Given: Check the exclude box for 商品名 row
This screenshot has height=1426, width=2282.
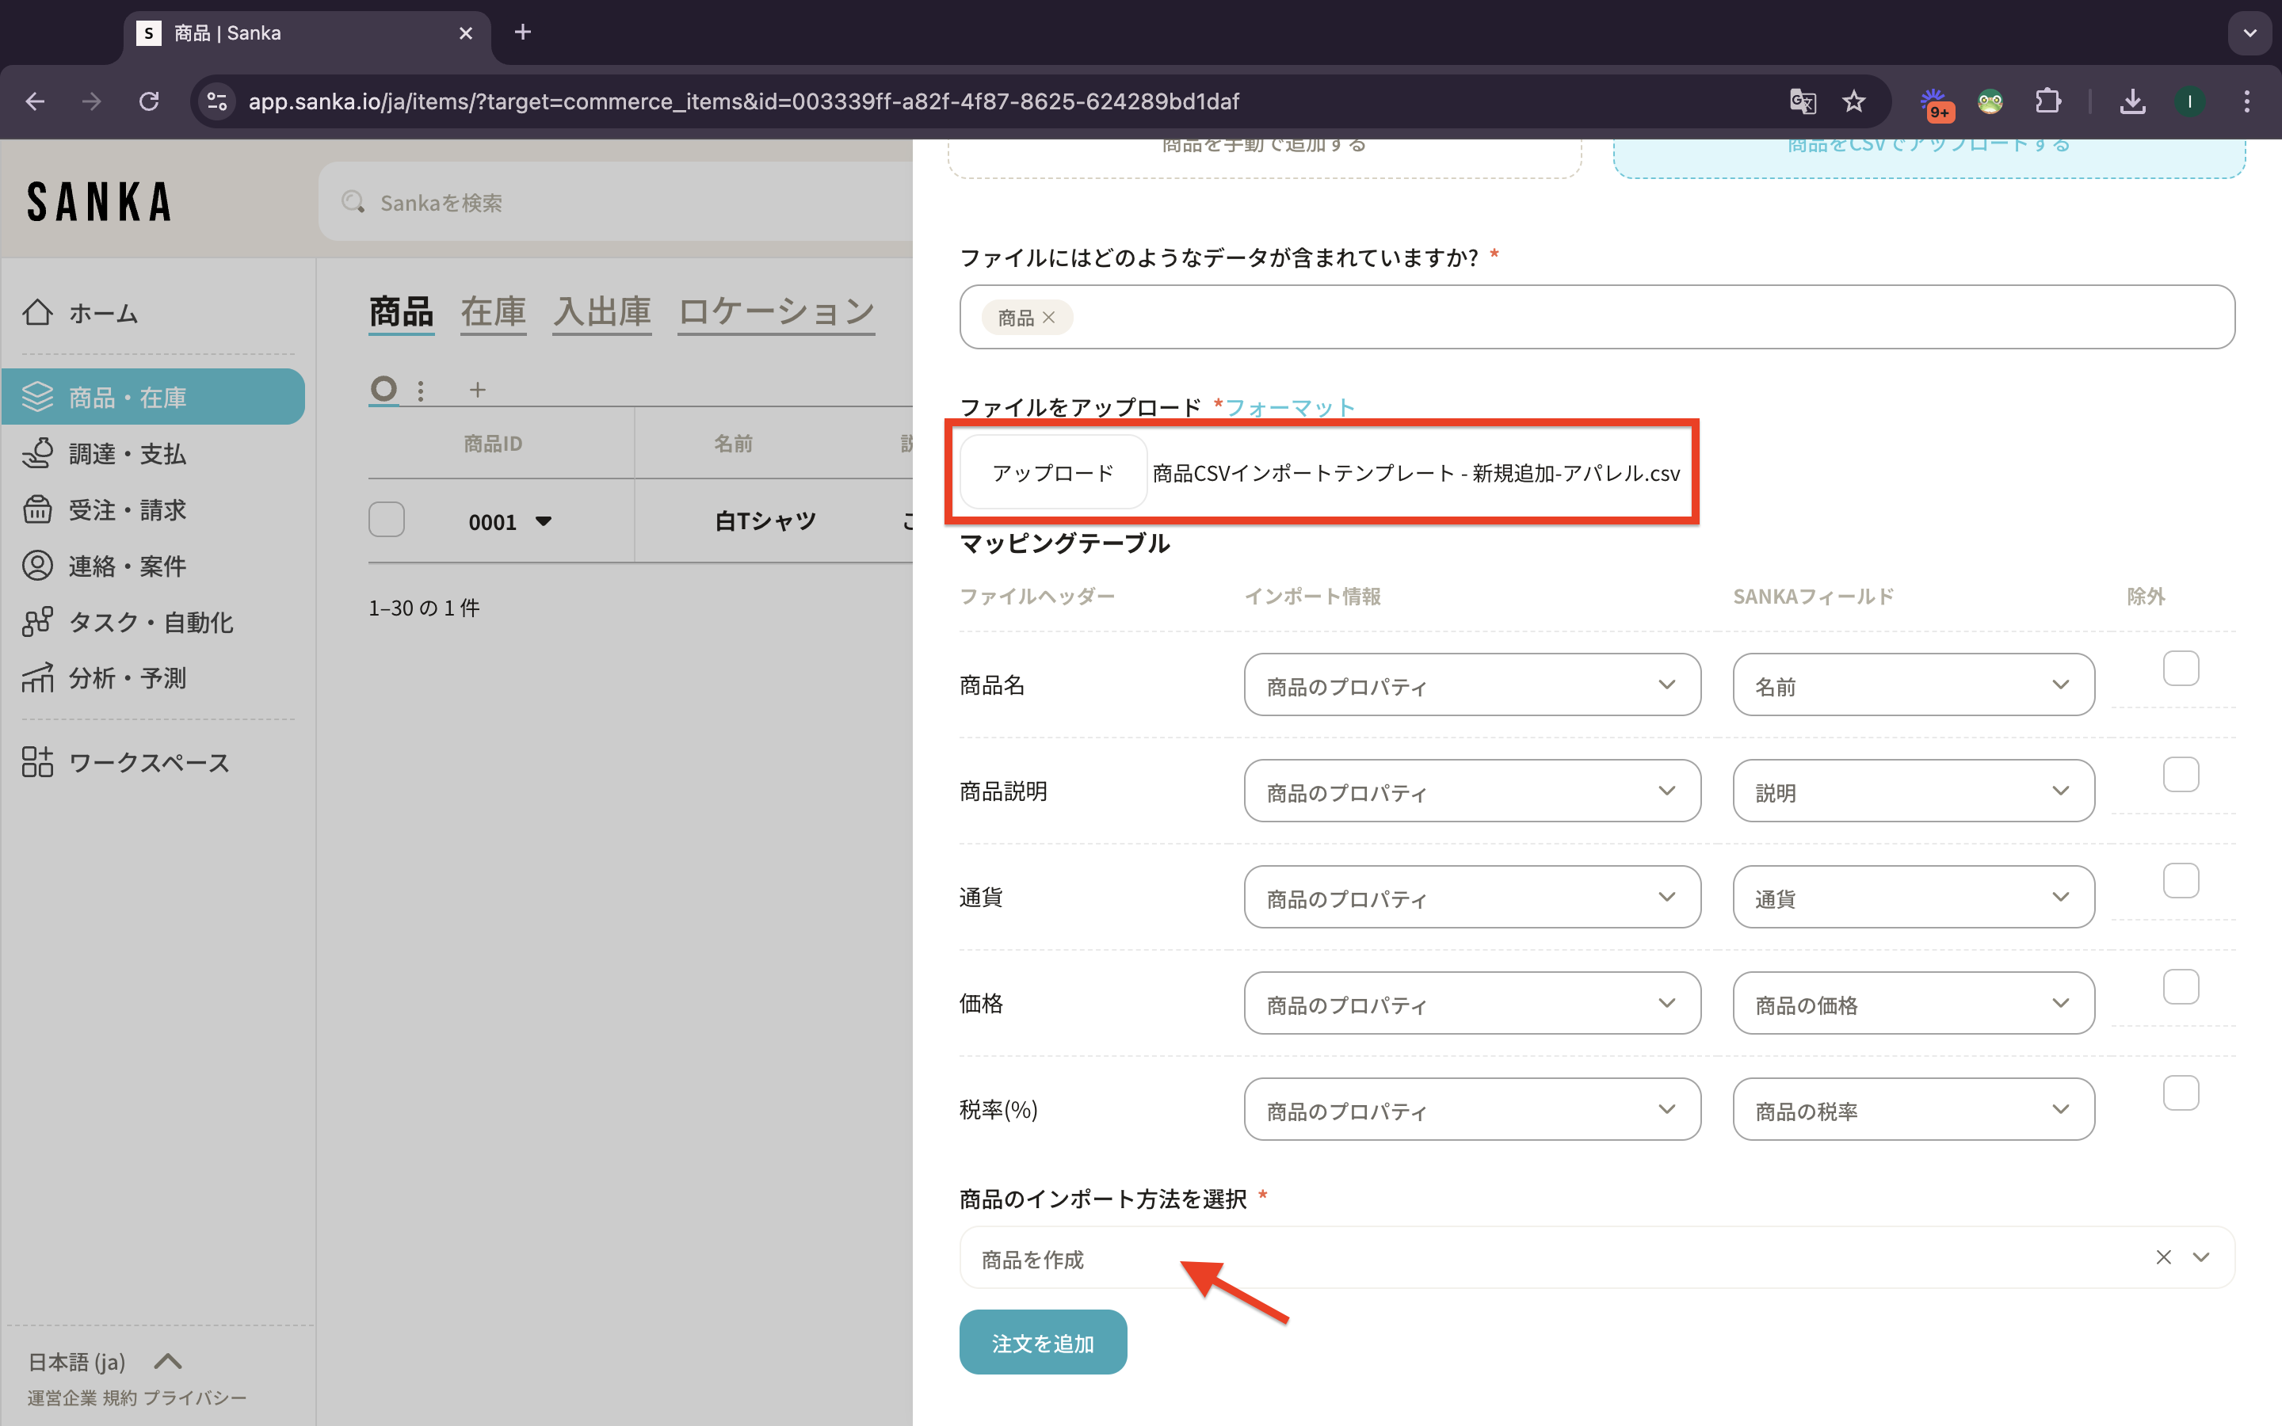Looking at the screenshot, I should click(x=2180, y=669).
